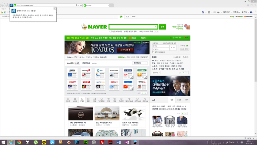The height and width of the screenshot is (145, 257).
Task: Open Dreamweaver from the taskbar
Action: coord(85,142)
